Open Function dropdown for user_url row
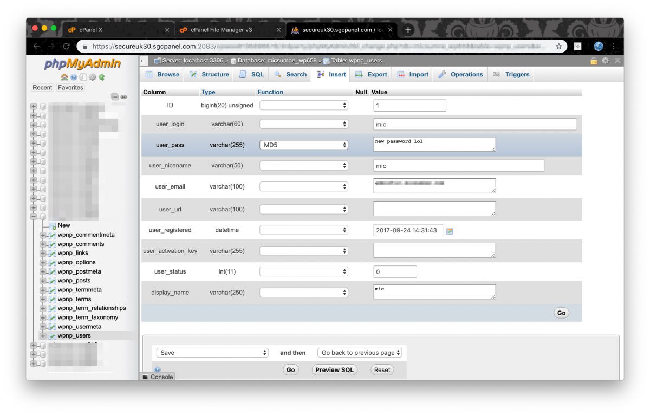The width and height of the screenshot is (650, 415). pos(304,209)
